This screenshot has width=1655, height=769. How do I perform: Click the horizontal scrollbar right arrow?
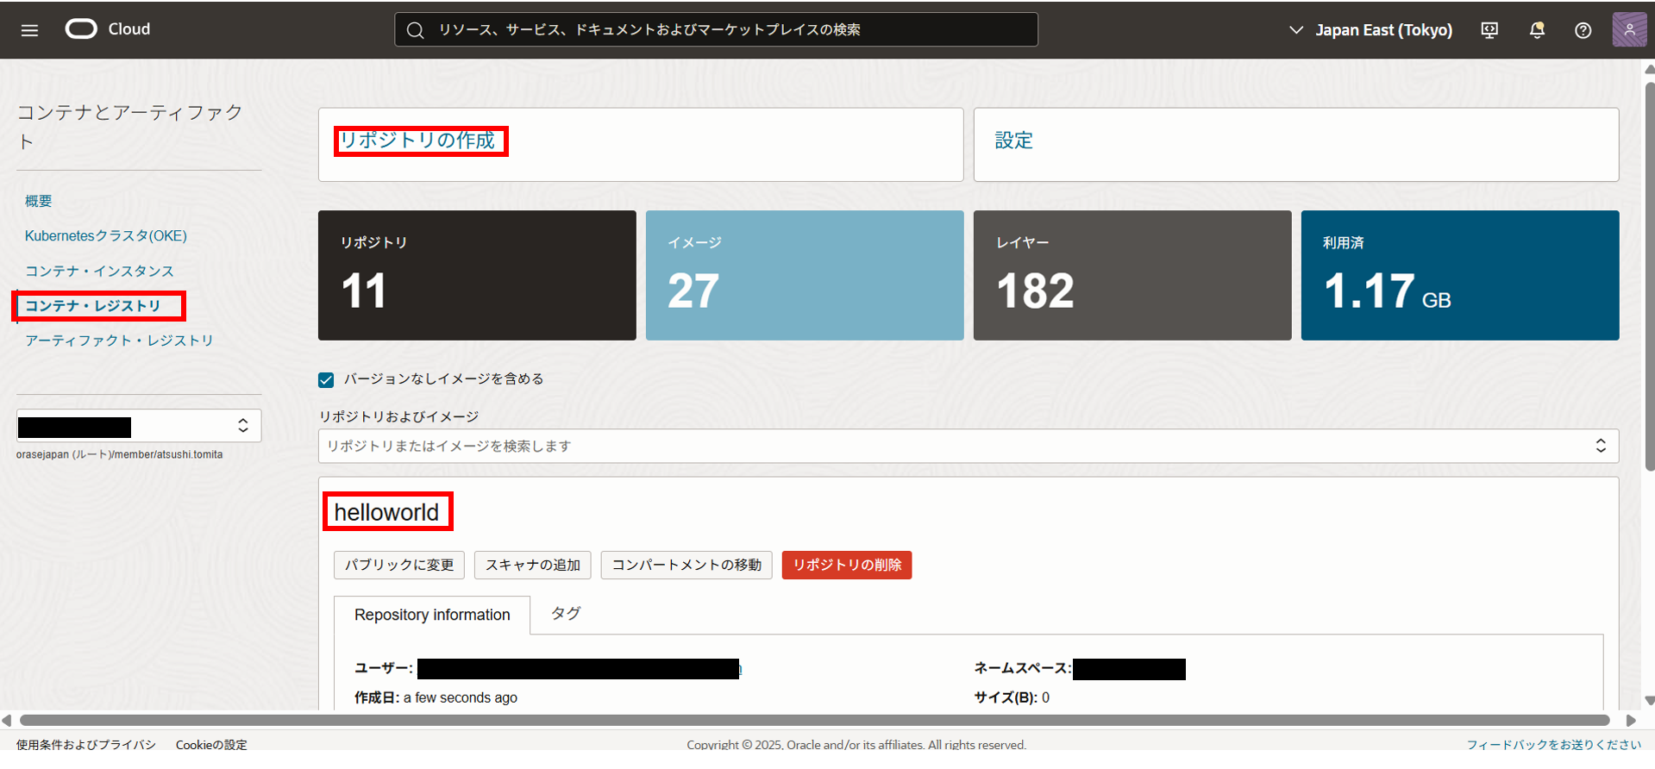tap(1631, 720)
